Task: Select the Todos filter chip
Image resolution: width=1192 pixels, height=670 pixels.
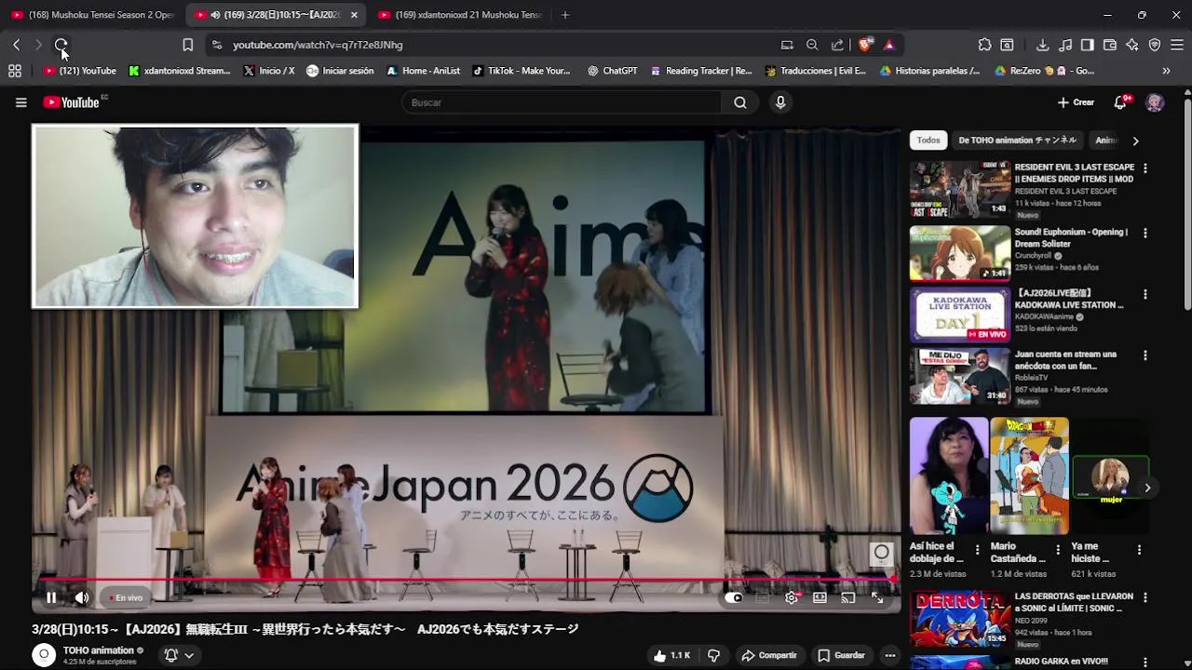Action: (928, 141)
